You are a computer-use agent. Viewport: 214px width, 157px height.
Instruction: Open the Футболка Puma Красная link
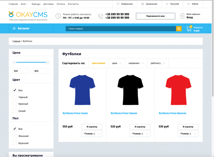click(172, 113)
